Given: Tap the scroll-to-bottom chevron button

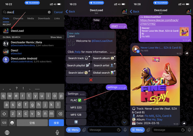Looking at the screenshot, I should 124,122.
